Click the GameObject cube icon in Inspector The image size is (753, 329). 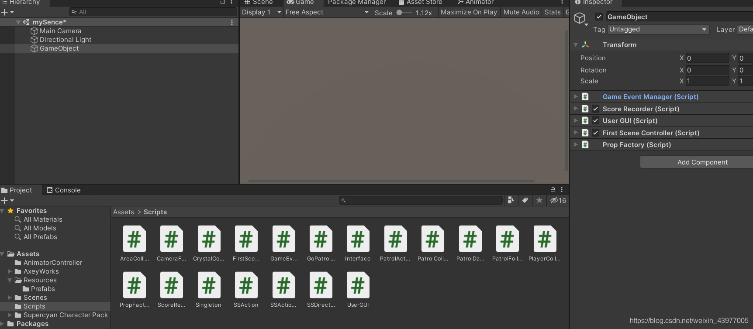point(580,18)
